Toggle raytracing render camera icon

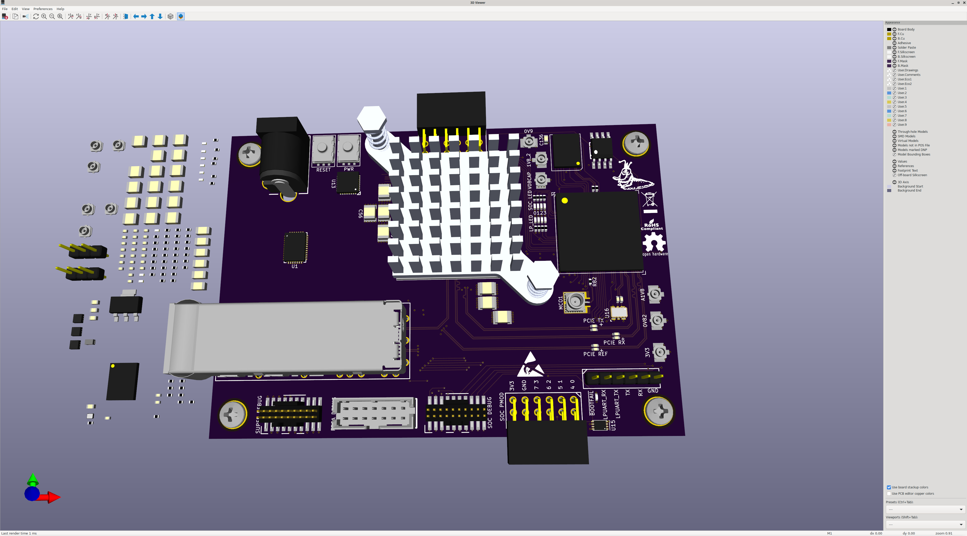[x=25, y=16]
